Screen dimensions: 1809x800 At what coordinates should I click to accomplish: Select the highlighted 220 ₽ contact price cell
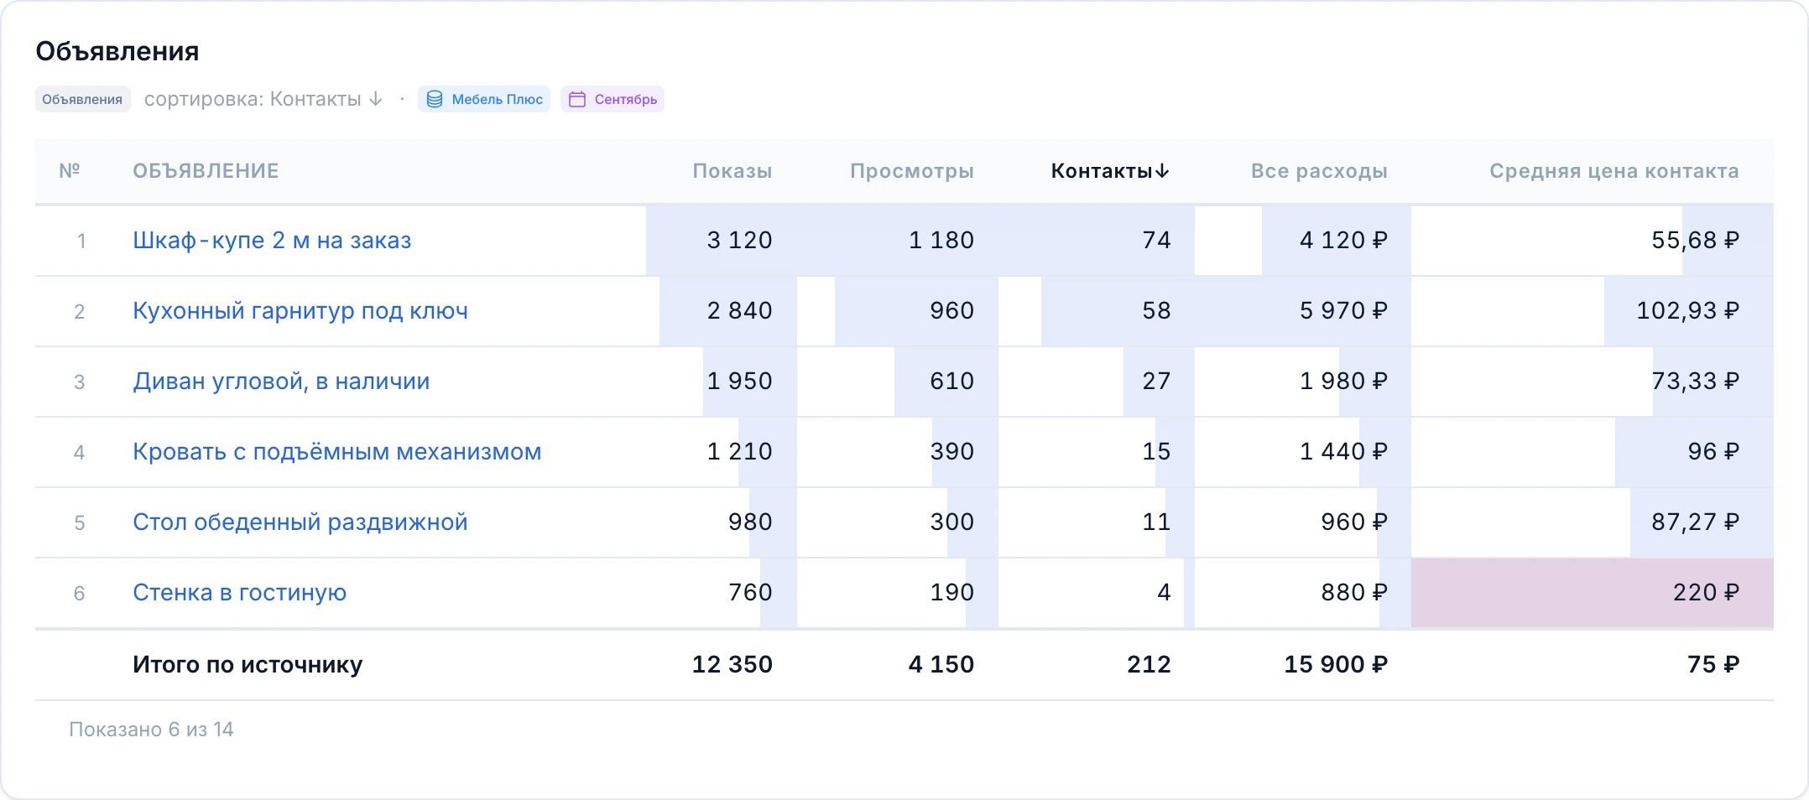(x=1593, y=593)
